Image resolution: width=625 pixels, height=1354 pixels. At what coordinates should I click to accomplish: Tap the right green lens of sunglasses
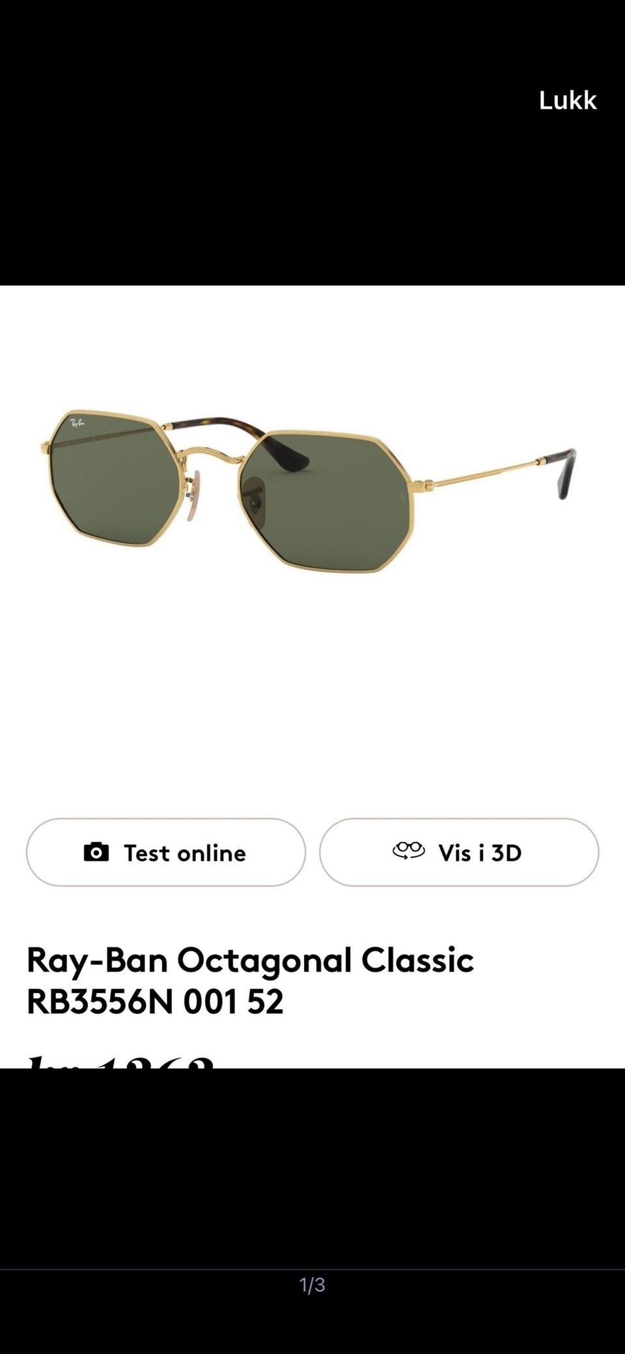point(326,500)
